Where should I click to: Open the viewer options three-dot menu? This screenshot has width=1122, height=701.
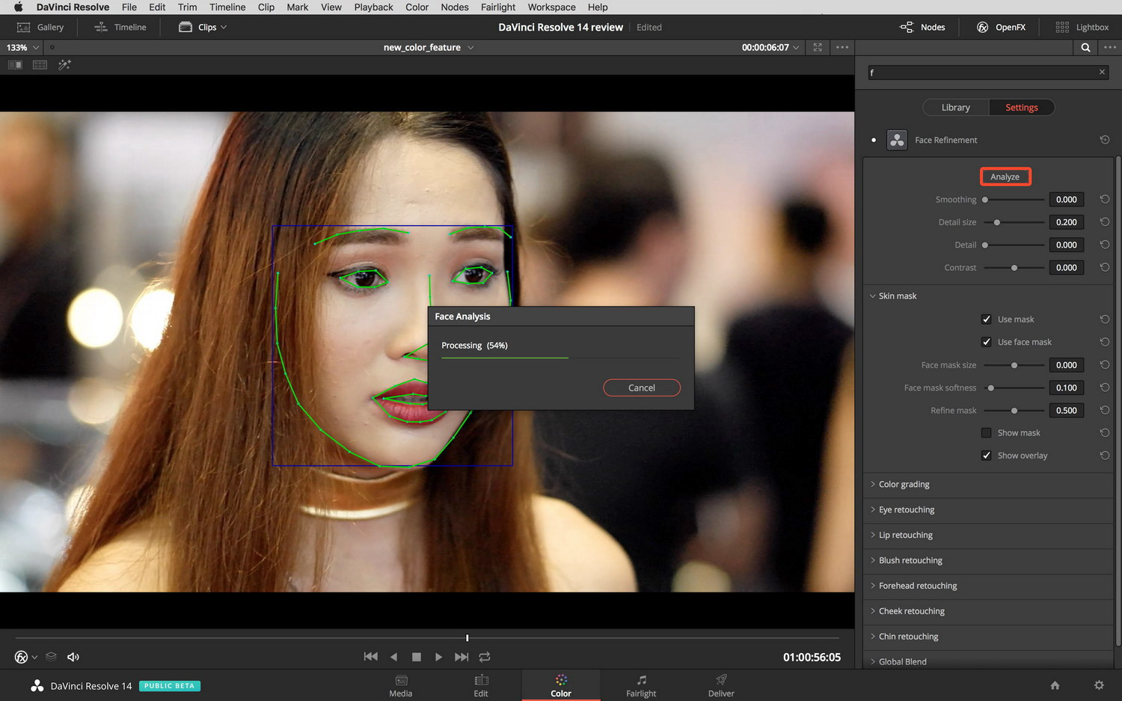(842, 47)
